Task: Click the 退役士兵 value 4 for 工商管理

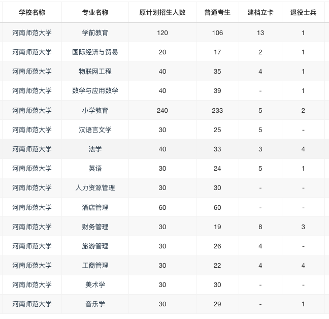Action: tap(303, 265)
